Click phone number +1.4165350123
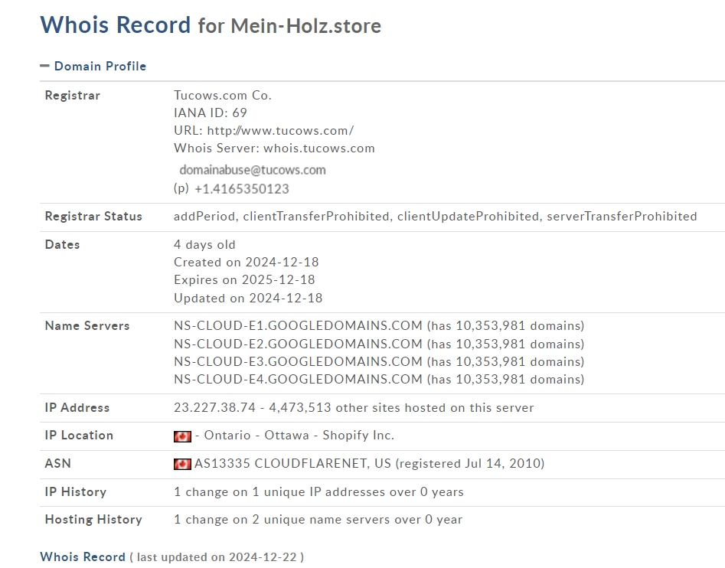Screen dimensions: 725x568 [242, 189]
